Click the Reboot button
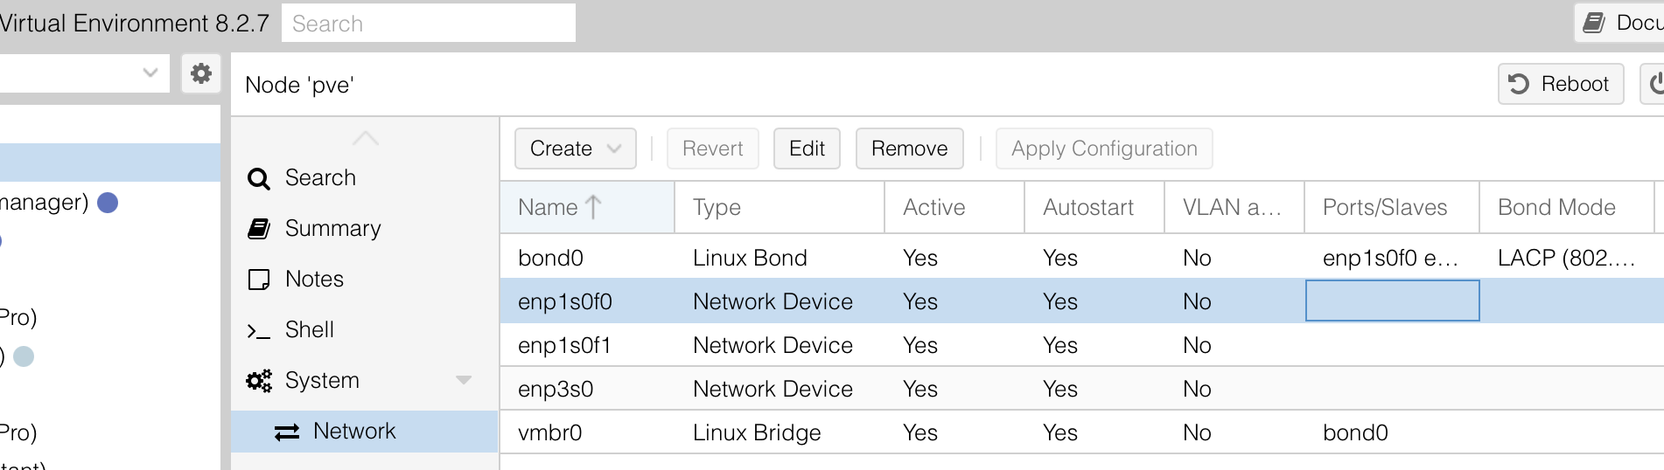 (1560, 84)
